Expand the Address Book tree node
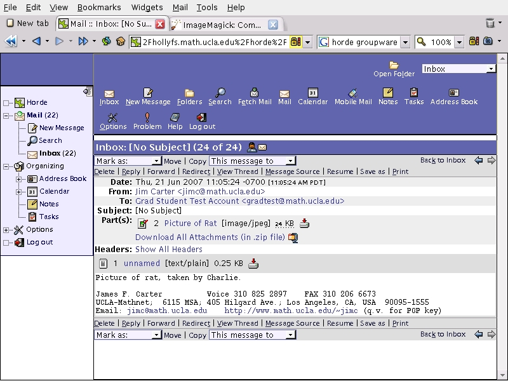This screenshot has height=381, width=508. coord(20,179)
